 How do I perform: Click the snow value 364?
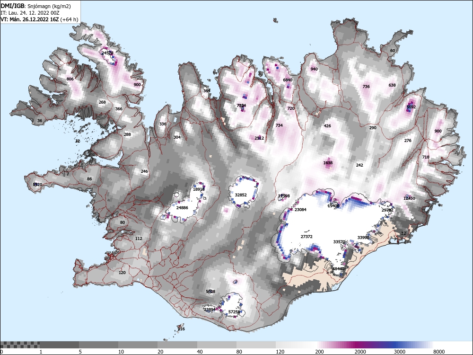point(207,91)
